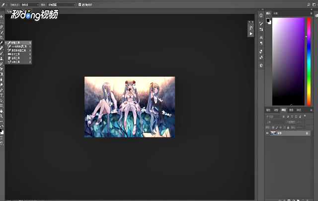Select the Brush tool
The height and width of the screenshot is (201, 318).
tap(1, 53)
